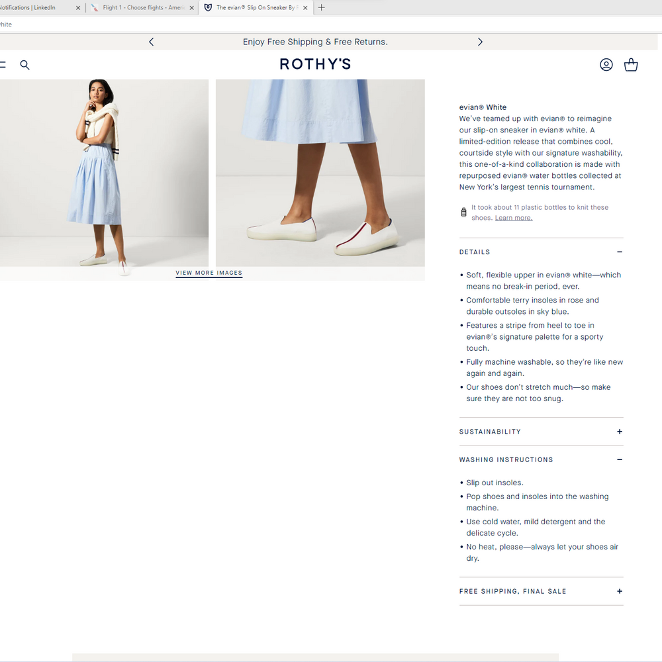This screenshot has width=662, height=662.
Task: Click the 'We've teamed up with evian' description
Action: pos(541,153)
